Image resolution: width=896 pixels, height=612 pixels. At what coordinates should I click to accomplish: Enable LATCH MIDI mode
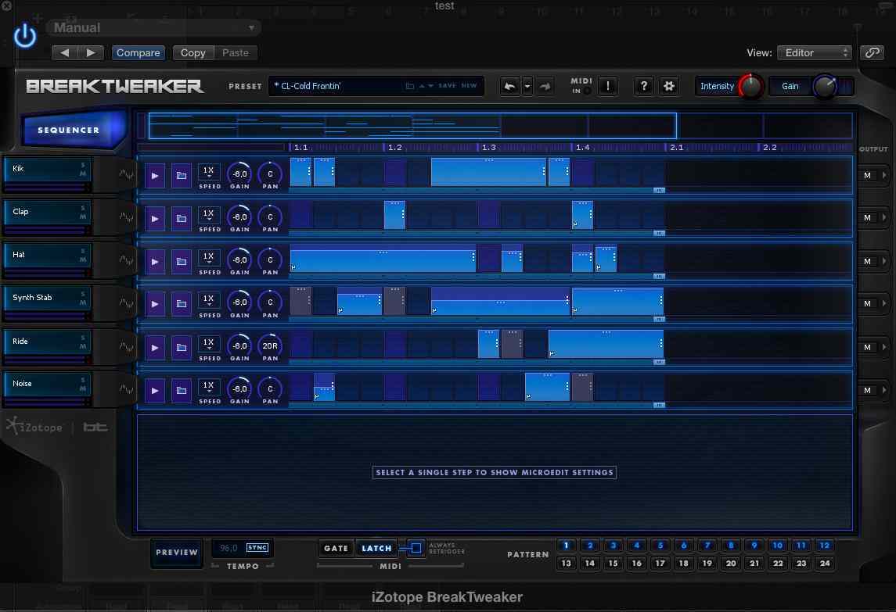pos(376,548)
